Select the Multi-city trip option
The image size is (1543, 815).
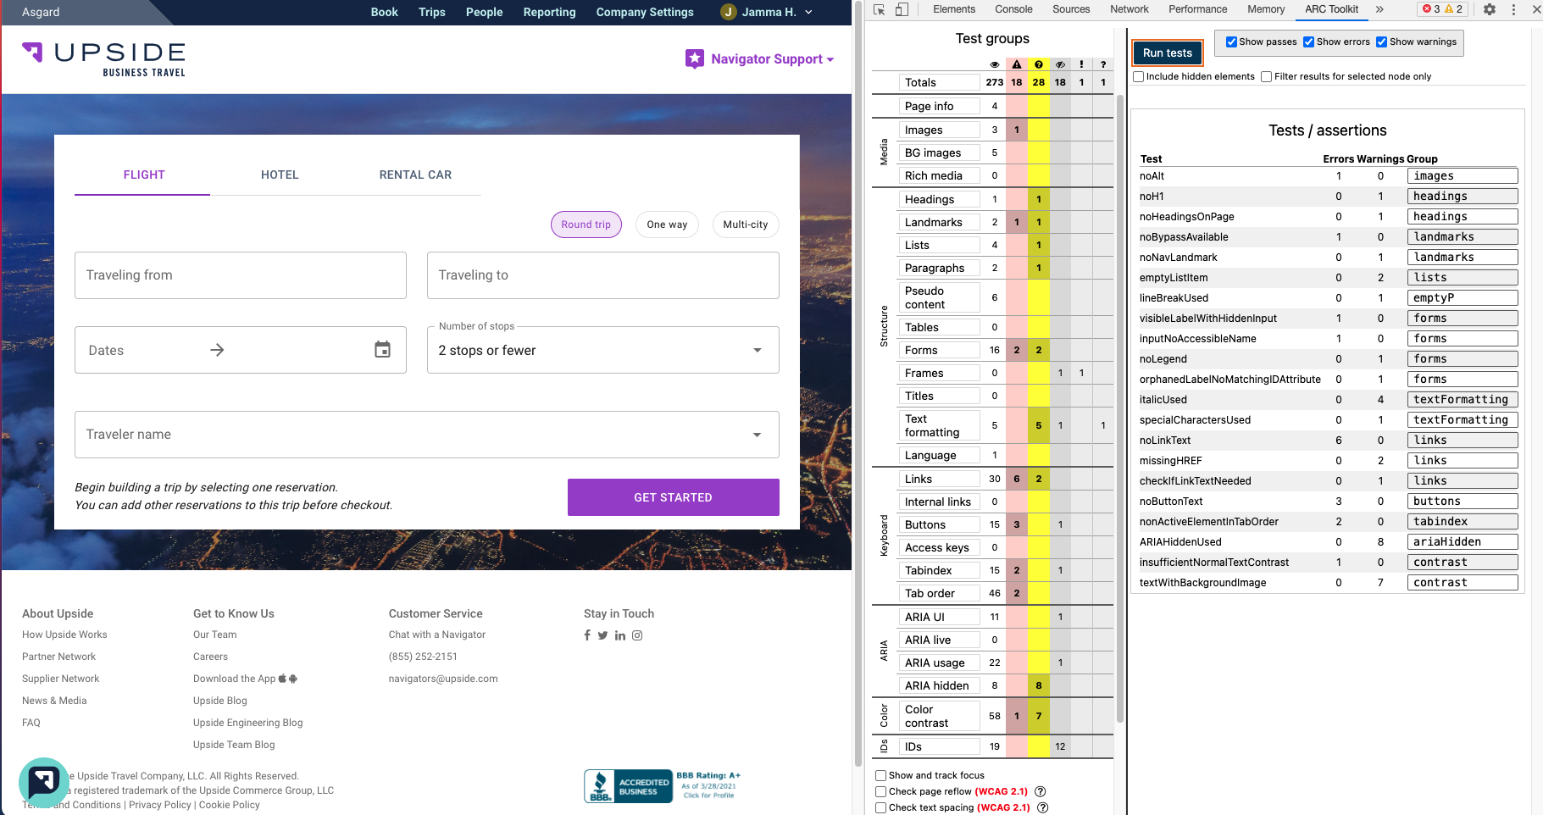point(746,225)
